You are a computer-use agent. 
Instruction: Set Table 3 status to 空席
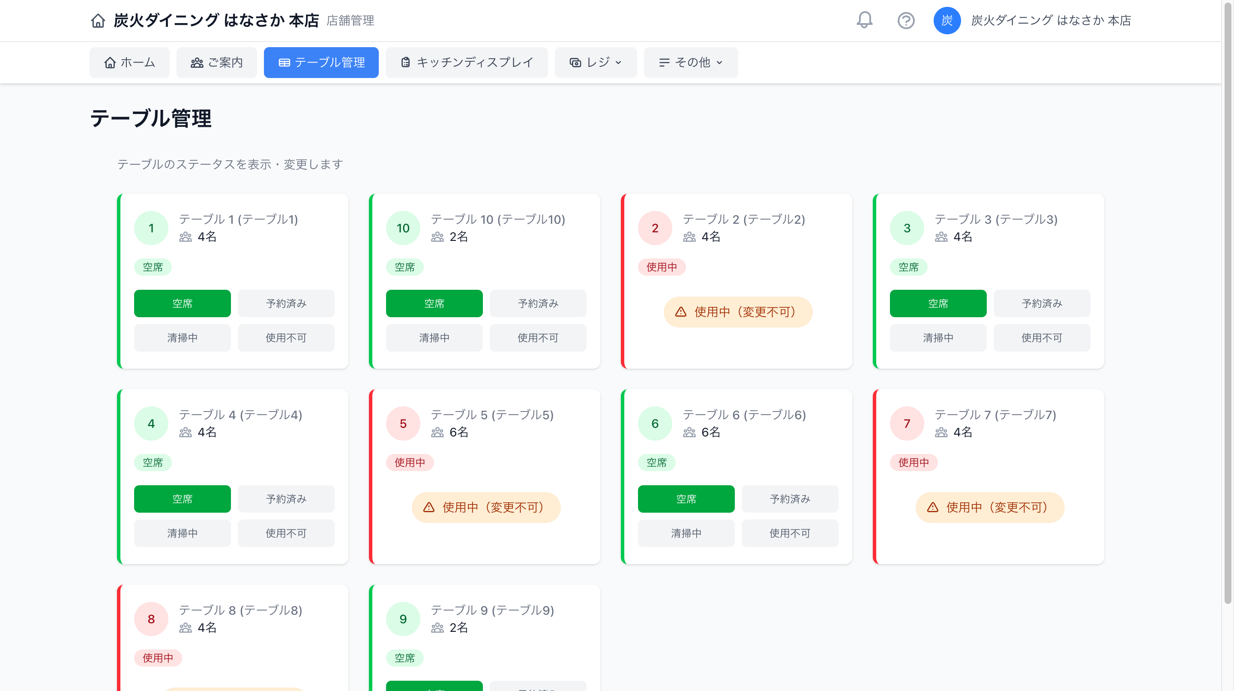[x=938, y=303]
